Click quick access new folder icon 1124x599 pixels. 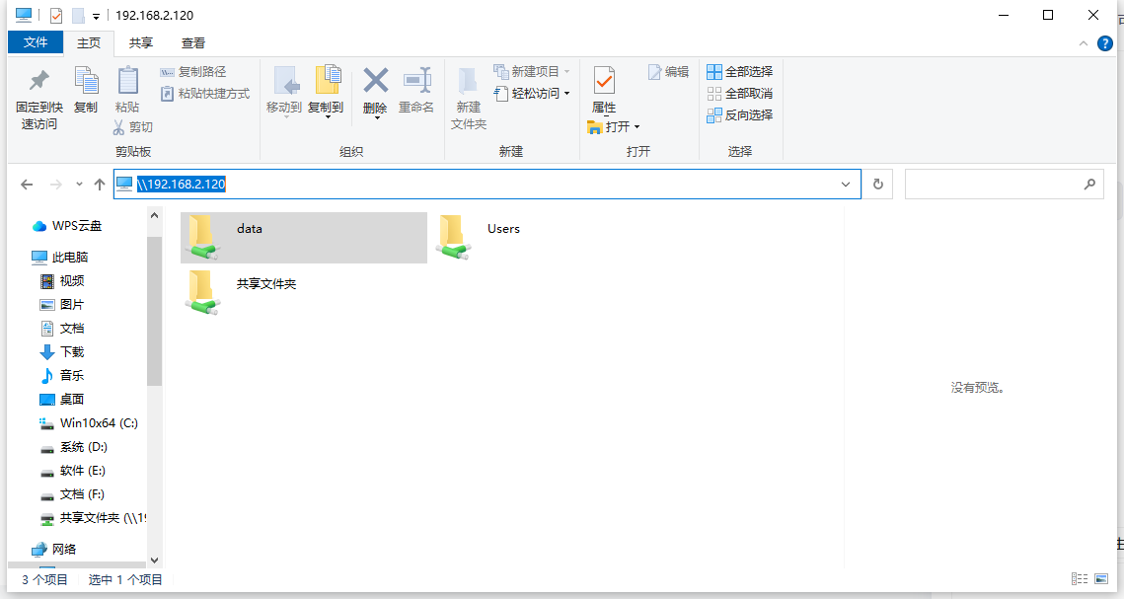pos(78,15)
